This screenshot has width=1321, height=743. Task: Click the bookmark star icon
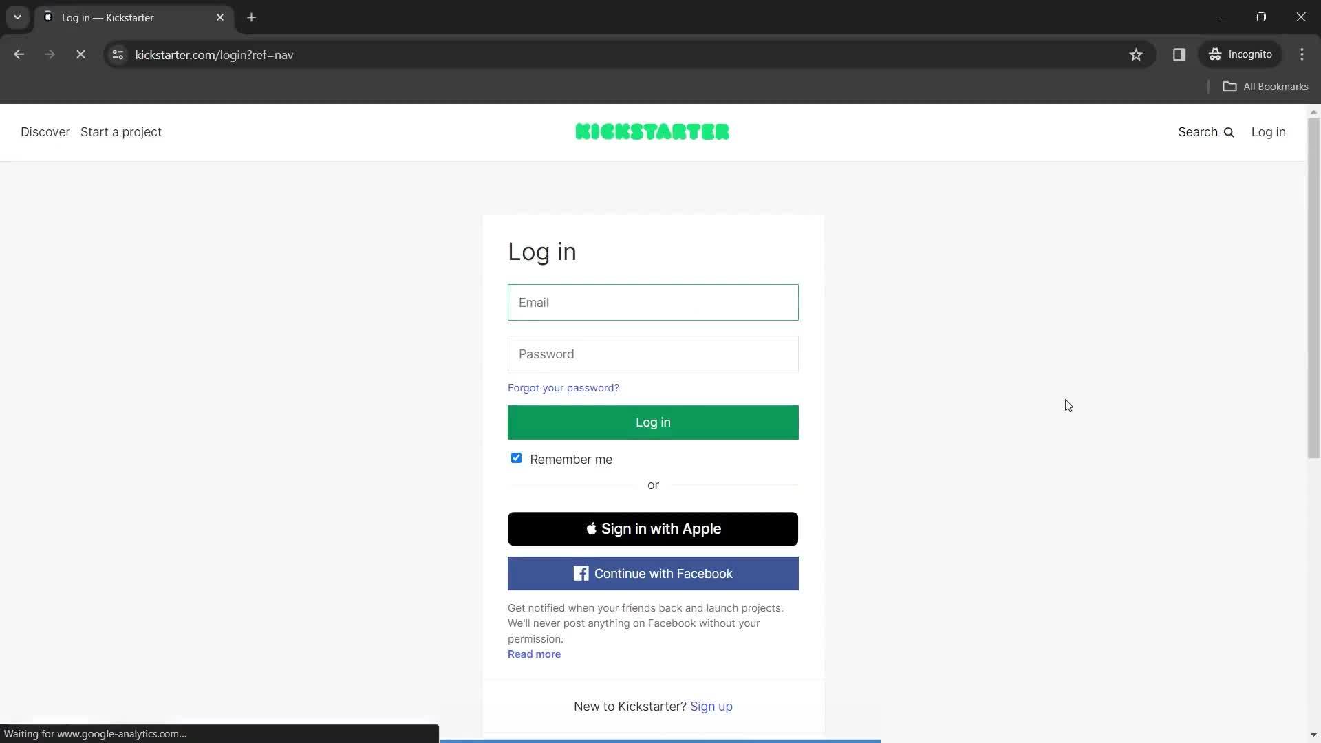[x=1137, y=54]
